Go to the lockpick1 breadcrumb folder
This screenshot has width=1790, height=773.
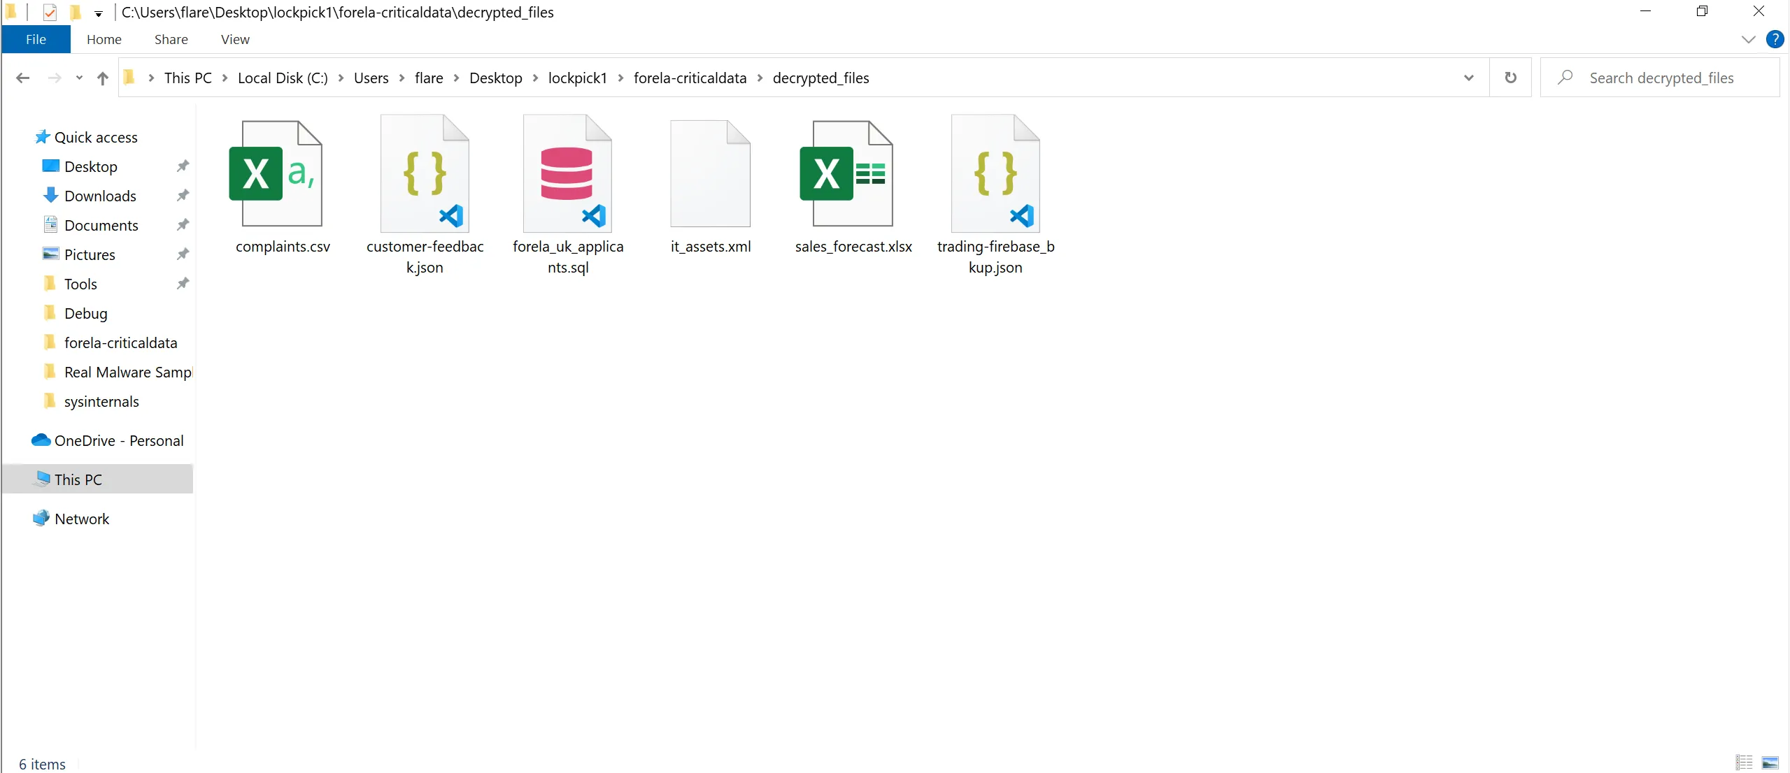click(x=577, y=78)
